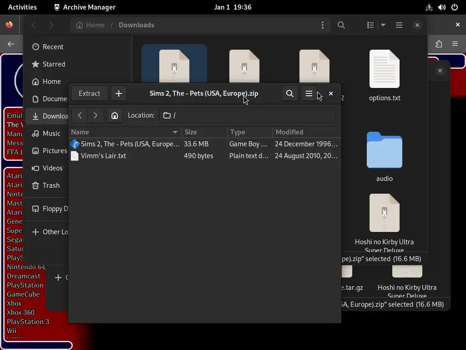Open Documents in Files sidebar
466x350 pixels.
pyautogui.click(x=47, y=99)
